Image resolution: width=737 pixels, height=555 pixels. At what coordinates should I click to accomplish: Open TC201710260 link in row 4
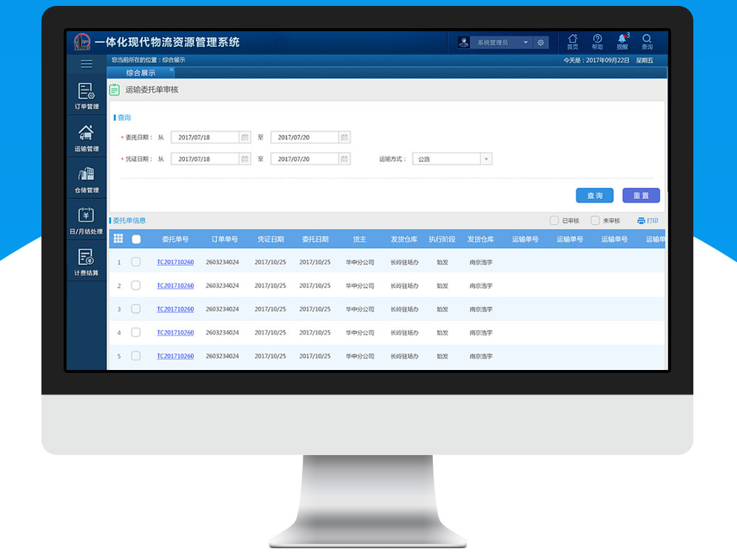[x=175, y=333]
